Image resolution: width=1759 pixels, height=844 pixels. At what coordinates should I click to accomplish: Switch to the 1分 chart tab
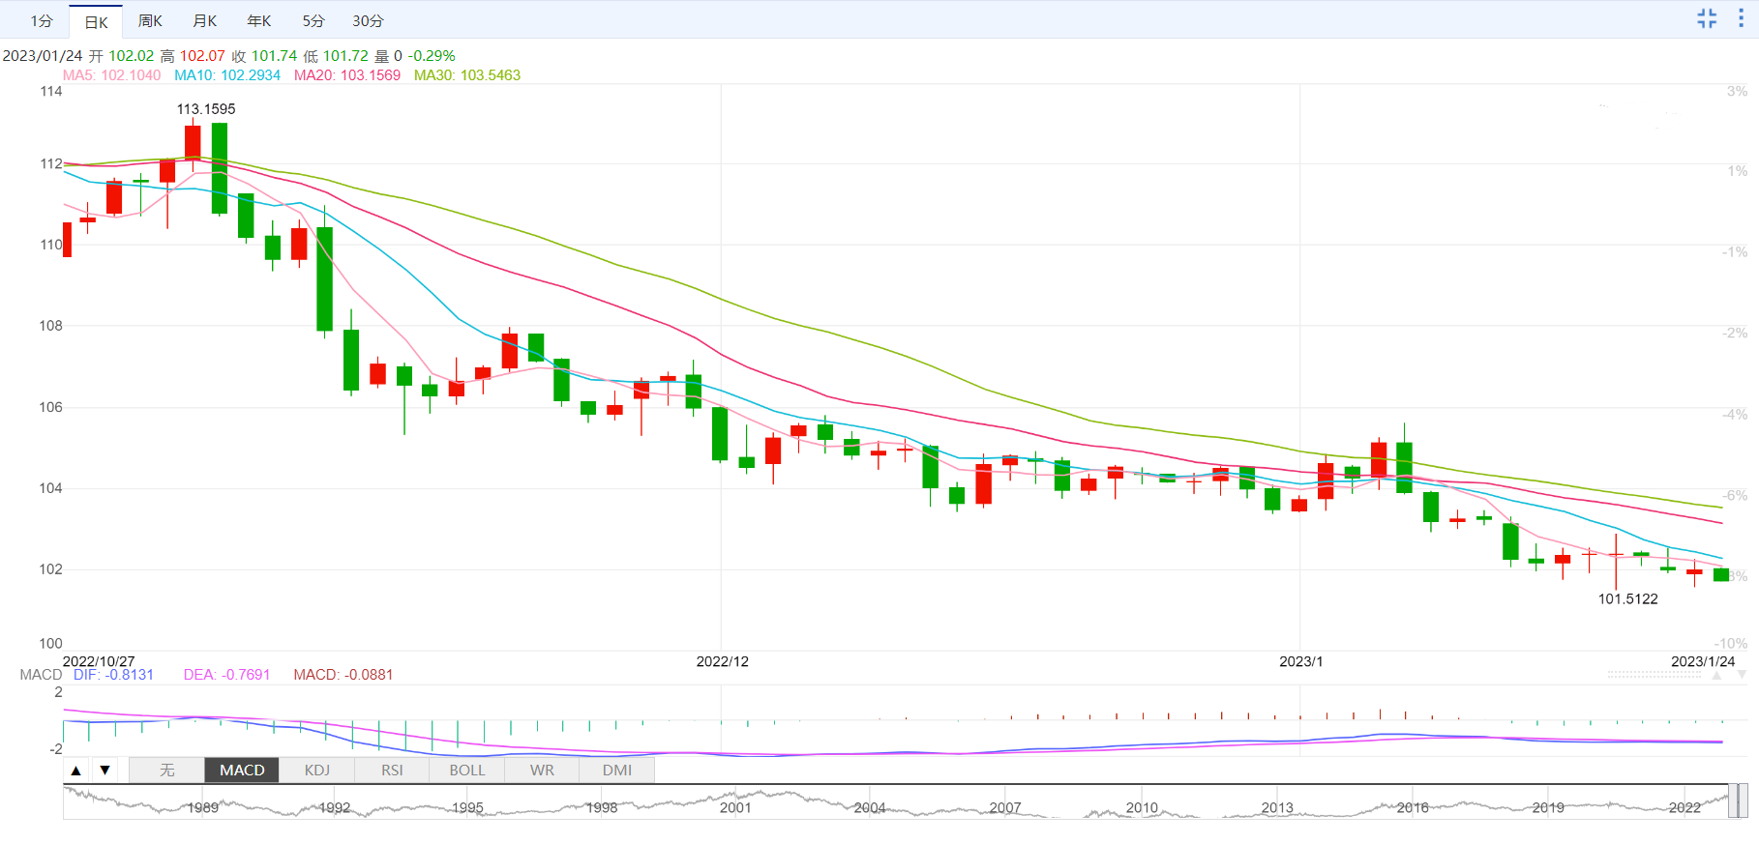[x=41, y=21]
